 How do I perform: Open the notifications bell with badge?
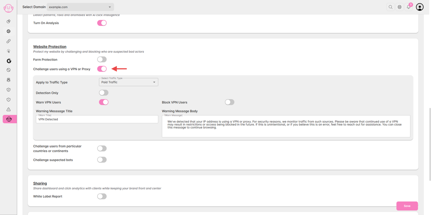[409, 7]
